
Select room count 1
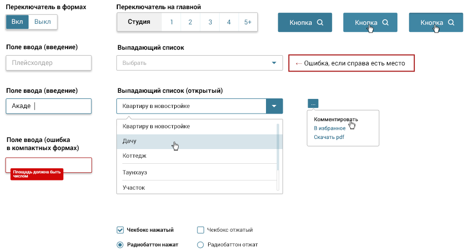pyautogui.click(x=172, y=22)
